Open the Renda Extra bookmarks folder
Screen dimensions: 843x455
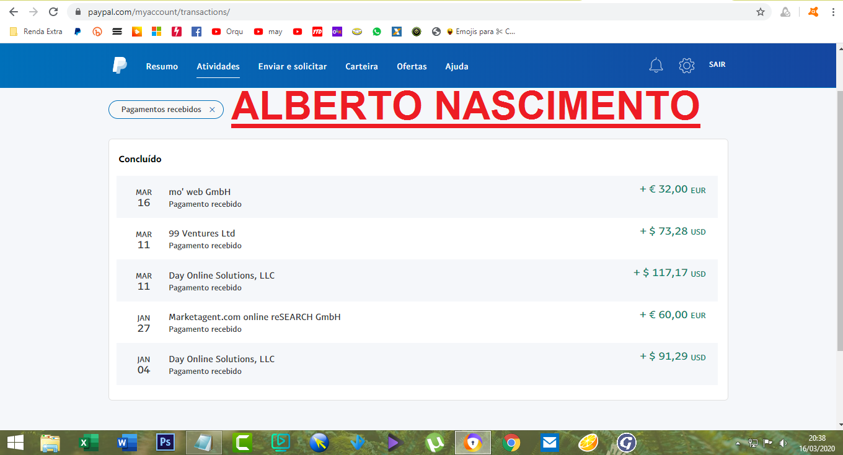pos(36,32)
